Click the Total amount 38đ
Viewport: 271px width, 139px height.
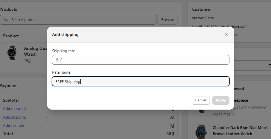click(170, 133)
